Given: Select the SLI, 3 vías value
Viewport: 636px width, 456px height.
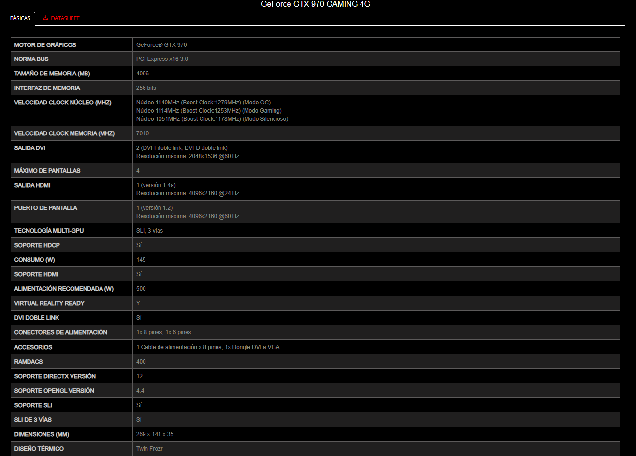Looking at the screenshot, I should [x=150, y=231].
